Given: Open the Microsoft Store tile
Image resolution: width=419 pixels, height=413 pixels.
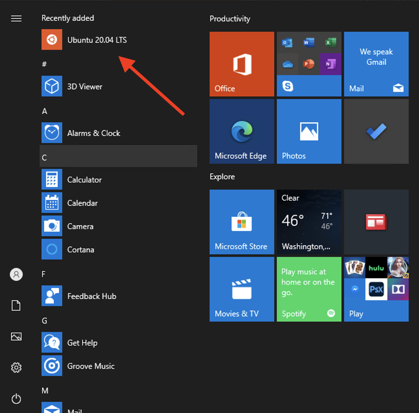Looking at the screenshot, I should point(242,222).
